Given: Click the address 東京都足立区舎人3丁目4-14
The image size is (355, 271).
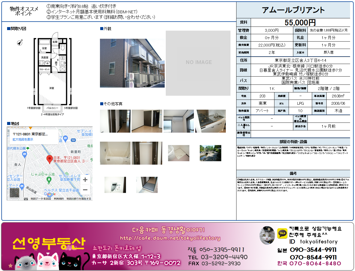Looking at the screenshot, I should click(300, 60).
